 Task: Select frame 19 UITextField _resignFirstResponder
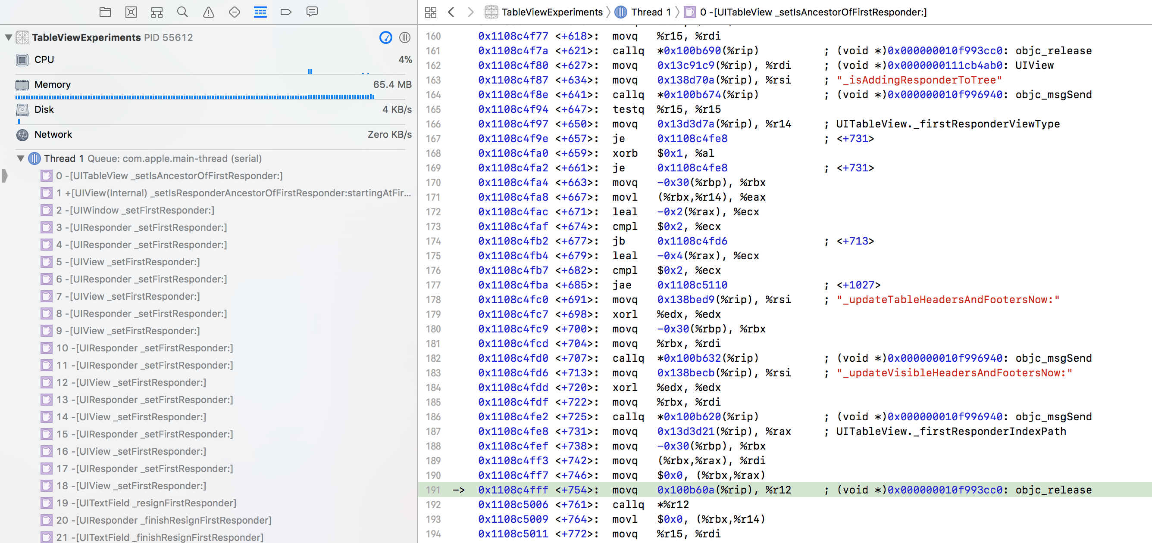click(x=146, y=503)
